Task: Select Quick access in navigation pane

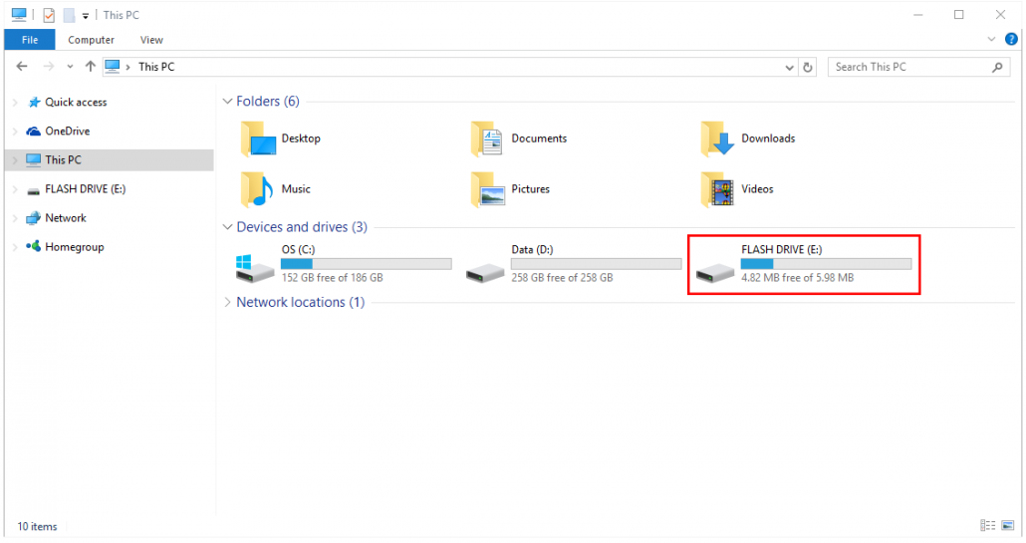Action: (76, 103)
